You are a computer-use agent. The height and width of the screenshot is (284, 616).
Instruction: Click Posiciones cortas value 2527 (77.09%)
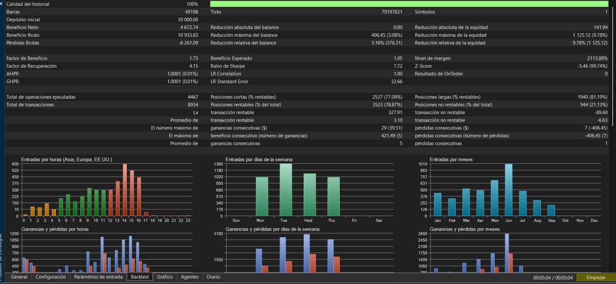(x=387, y=97)
